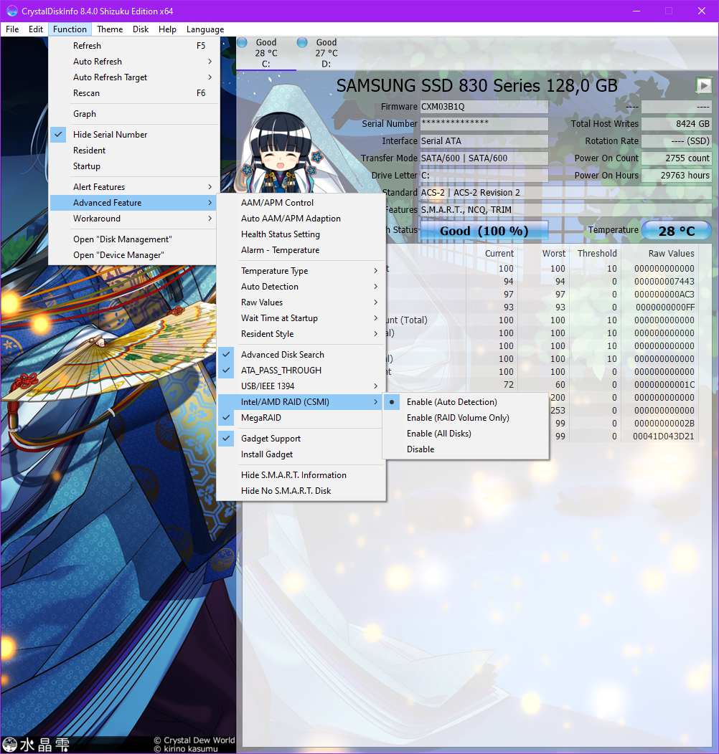This screenshot has width=719, height=754.
Task: Select Enable (Auto Detection) radio option
Action: click(x=466, y=401)
